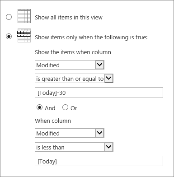This screenshot has height=177, width=174.
Task: Click the [Today]-30 value field
Action: pos(99,93)
